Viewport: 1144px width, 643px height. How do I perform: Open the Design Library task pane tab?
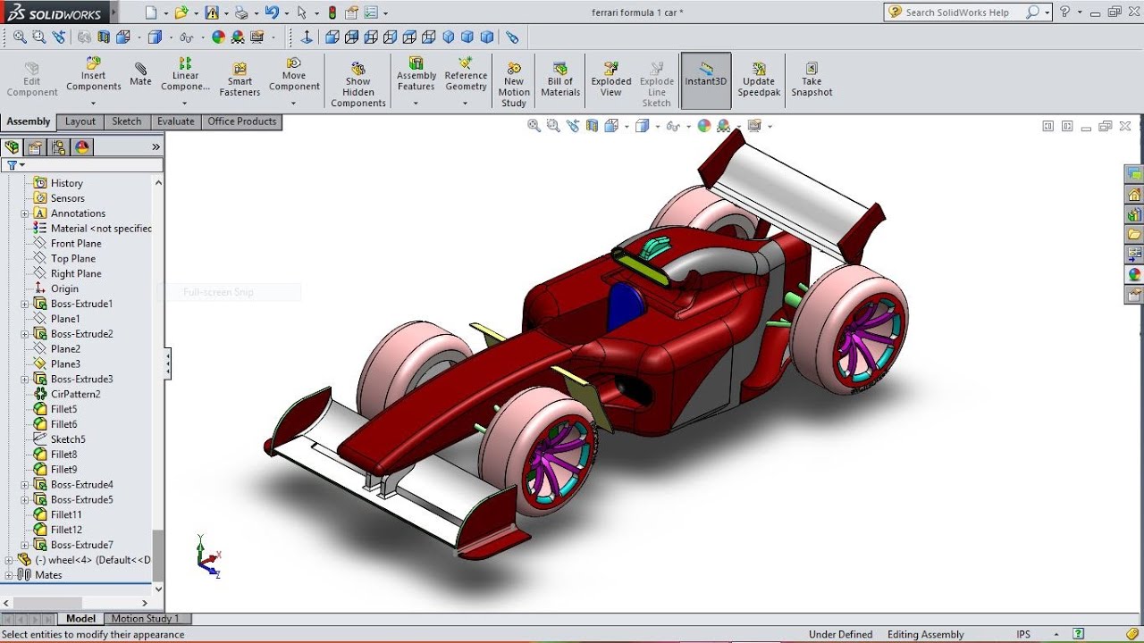pos(1134,214)
